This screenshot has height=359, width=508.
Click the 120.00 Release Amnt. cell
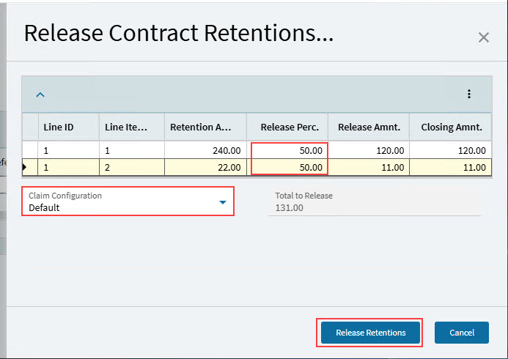369,150
